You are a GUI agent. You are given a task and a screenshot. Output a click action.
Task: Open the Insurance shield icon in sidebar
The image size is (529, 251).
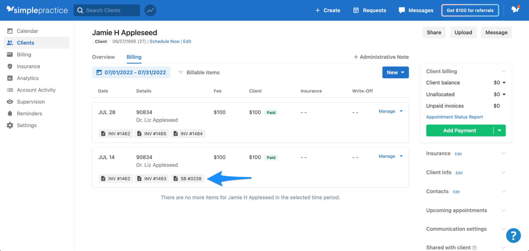(10, 66)
